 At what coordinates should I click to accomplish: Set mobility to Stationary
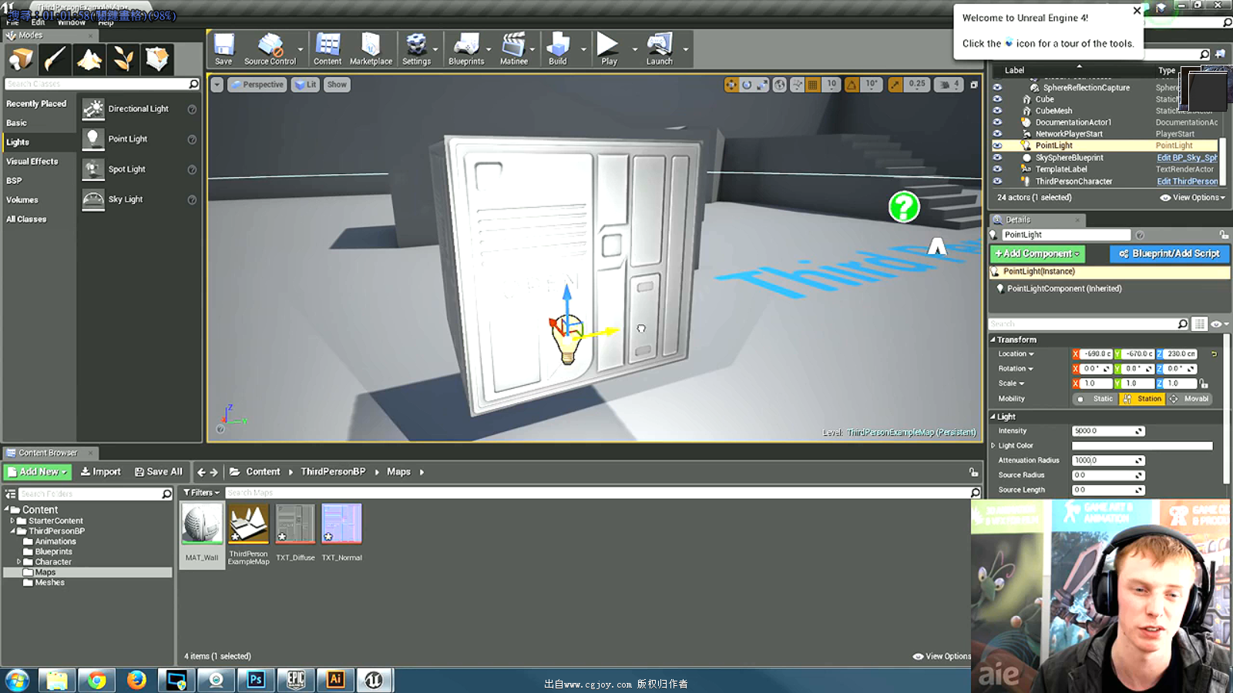(x=1142, y=399)
